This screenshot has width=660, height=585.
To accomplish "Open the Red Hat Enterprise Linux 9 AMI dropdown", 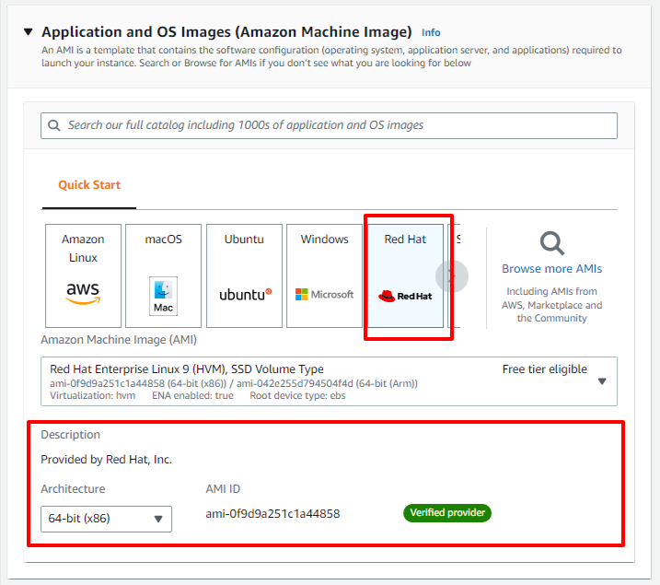I will point(329,381).
